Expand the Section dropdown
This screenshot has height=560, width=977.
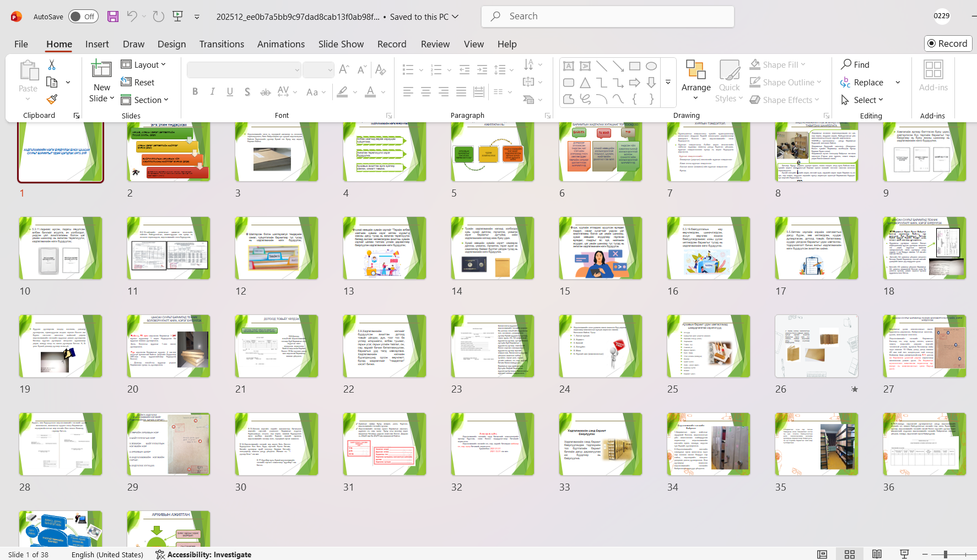pyautogui.click(x=145, y=100)
